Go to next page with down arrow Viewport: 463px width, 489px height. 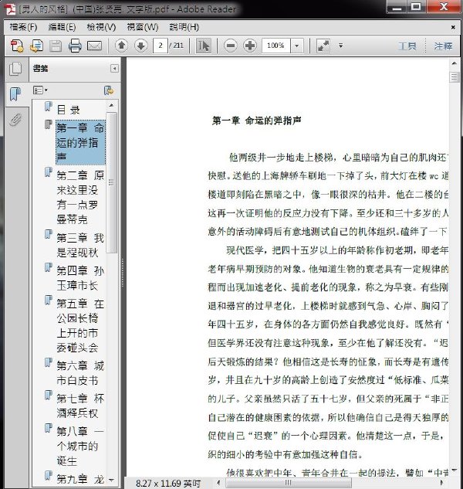click(x=141, y=46)
